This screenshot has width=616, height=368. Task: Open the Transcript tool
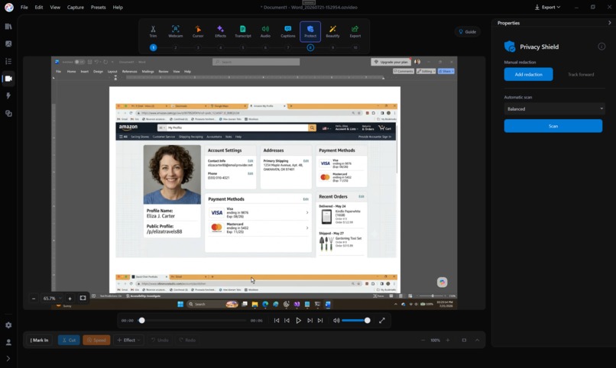[x=243, y=31]
